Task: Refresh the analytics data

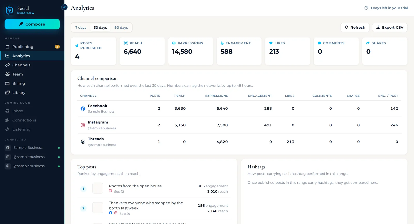Action: pyautogui.click(x=355, y=27)
